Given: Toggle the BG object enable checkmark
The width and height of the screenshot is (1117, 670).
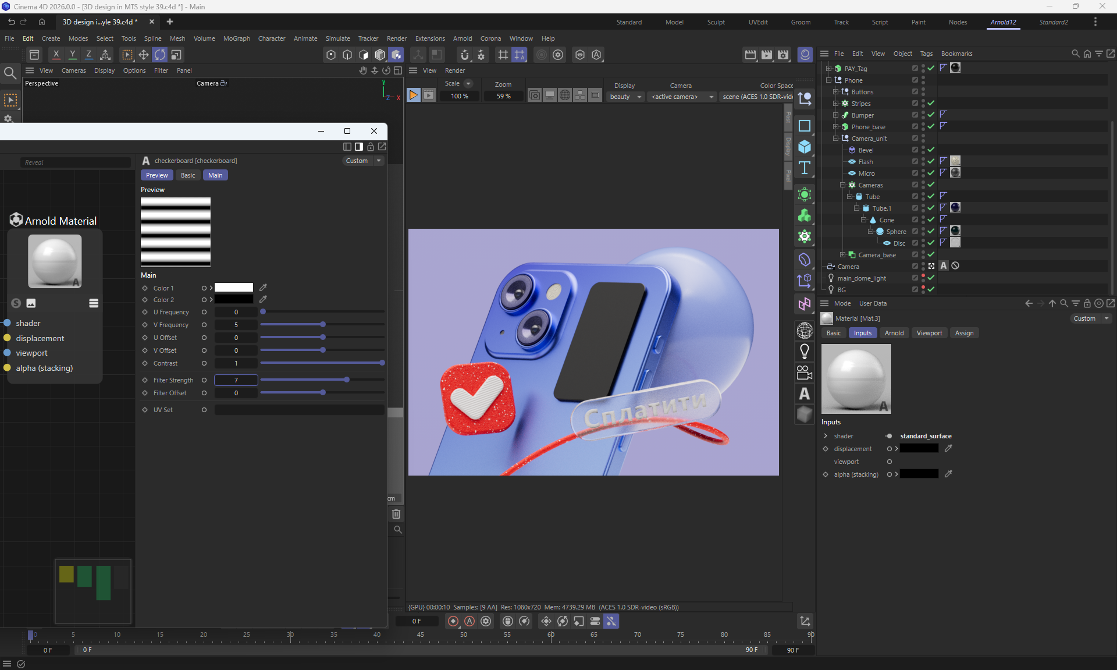Looking at the screenshot, I should [931, 289].
